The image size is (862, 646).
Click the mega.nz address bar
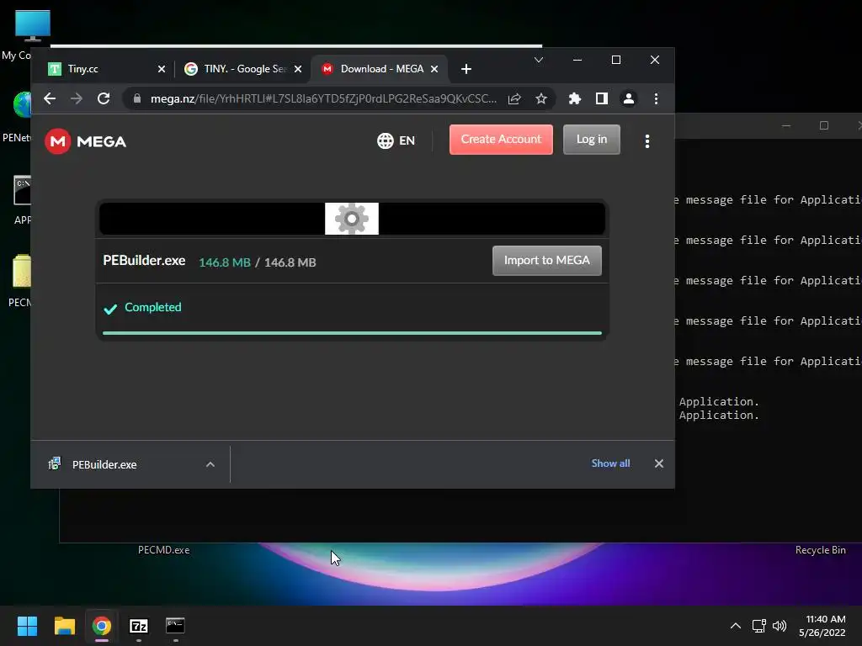coord(323,99)
